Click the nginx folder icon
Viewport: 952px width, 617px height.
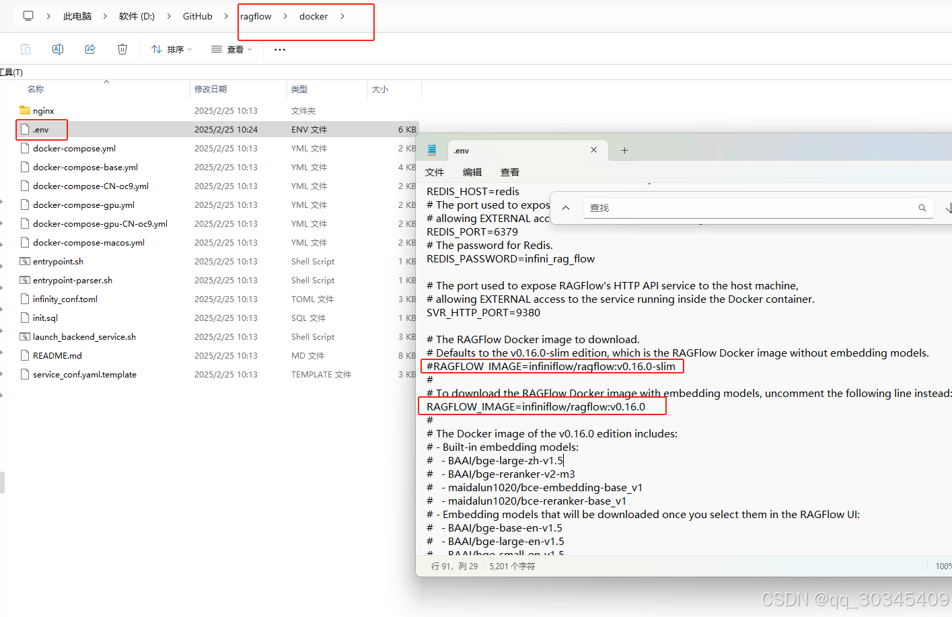25,110
